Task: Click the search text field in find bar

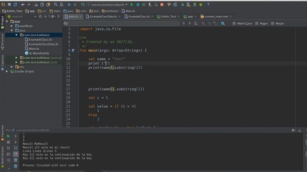Action: (x=121, y=23)
